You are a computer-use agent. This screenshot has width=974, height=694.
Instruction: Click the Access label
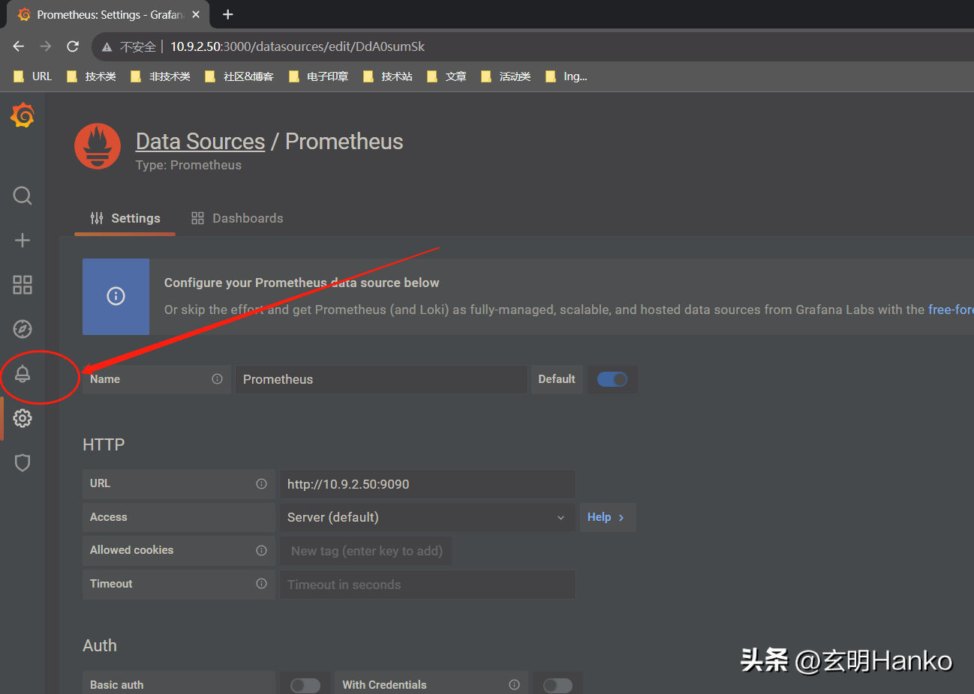pos(109,517)
